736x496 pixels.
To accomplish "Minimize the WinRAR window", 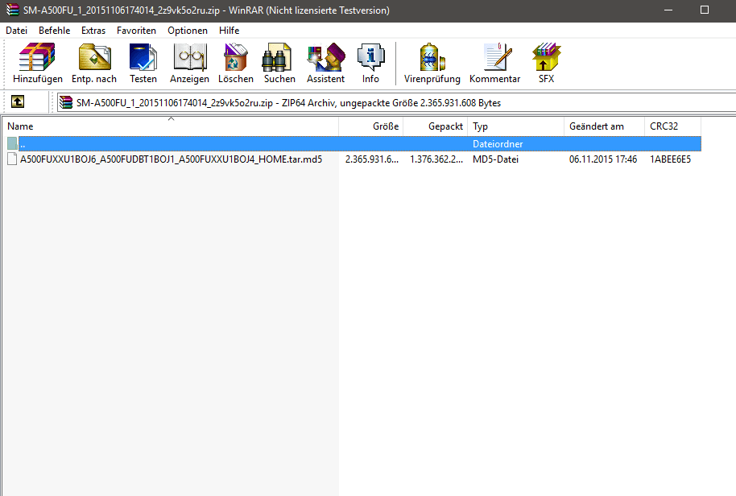I will coord(668,10).
